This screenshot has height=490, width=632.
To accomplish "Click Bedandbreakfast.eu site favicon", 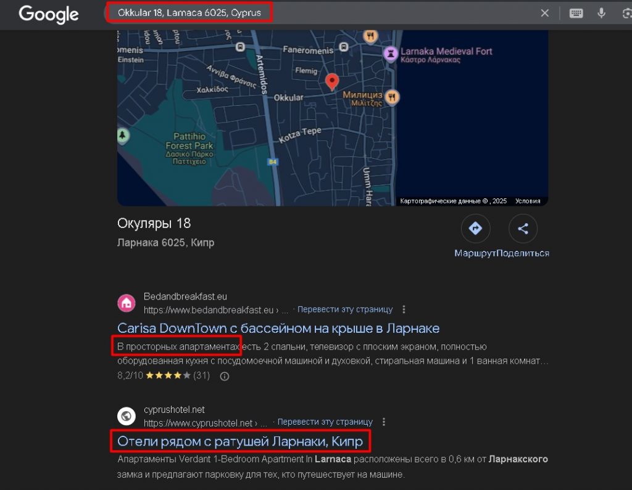I will click(x=126, y=303).
